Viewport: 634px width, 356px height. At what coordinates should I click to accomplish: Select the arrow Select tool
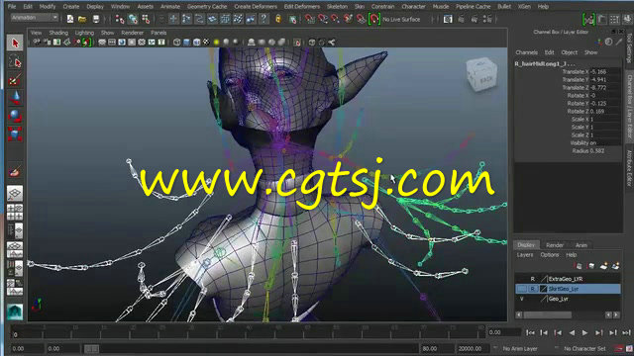(x=15, y=43)
